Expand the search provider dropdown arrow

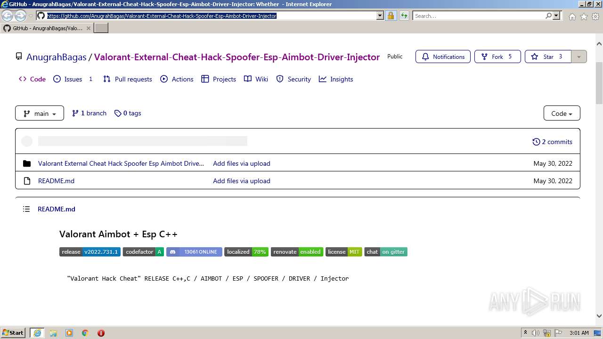click(556, 16)
